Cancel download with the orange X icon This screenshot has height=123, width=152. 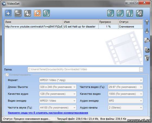(x=37, y=13)
